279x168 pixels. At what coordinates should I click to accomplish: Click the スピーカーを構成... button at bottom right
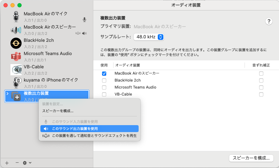coord(251,158)
